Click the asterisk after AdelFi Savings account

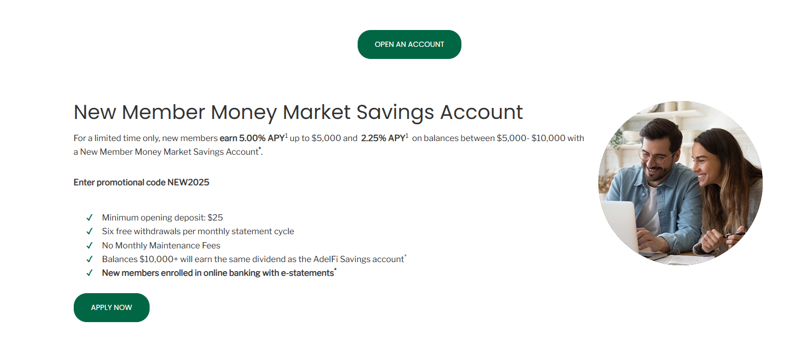point(405,256)
